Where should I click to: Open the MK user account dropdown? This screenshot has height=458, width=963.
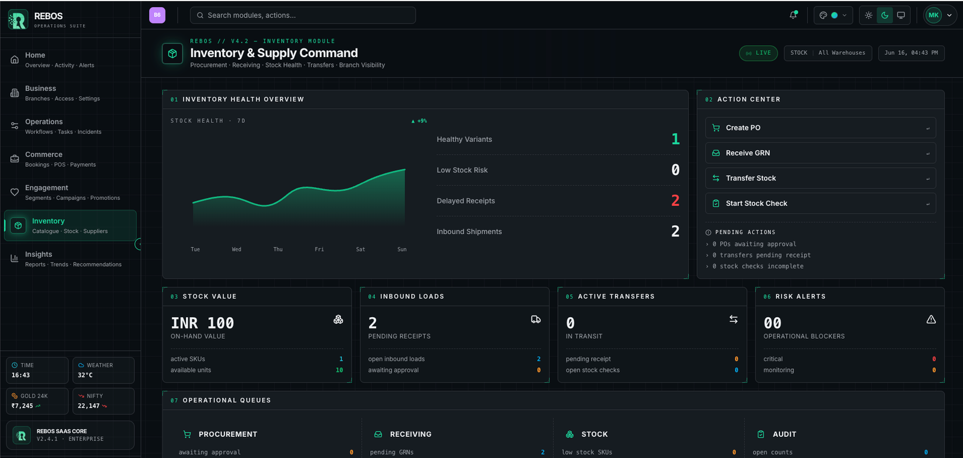click(x=940, y=15)
